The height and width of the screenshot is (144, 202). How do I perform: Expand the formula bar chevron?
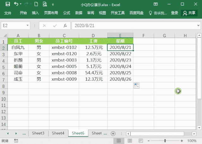(199, 26)
